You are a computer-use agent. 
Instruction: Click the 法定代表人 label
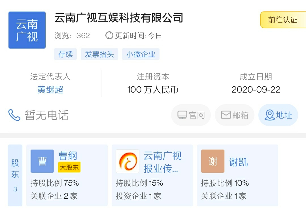click(x=50, y=76)
